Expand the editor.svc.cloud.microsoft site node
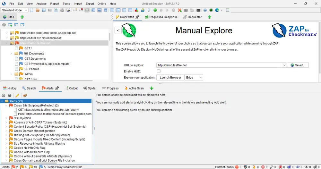The image size is (321, 169). pyautogui.click(x=7, y=38)
